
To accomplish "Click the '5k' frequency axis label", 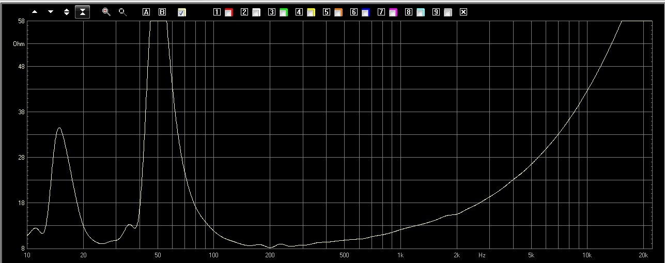I will coord(531,255).
